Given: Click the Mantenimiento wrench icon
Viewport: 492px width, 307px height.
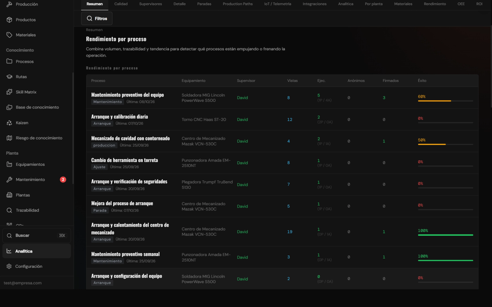Looking at the screenshot, I should point(9,180).
